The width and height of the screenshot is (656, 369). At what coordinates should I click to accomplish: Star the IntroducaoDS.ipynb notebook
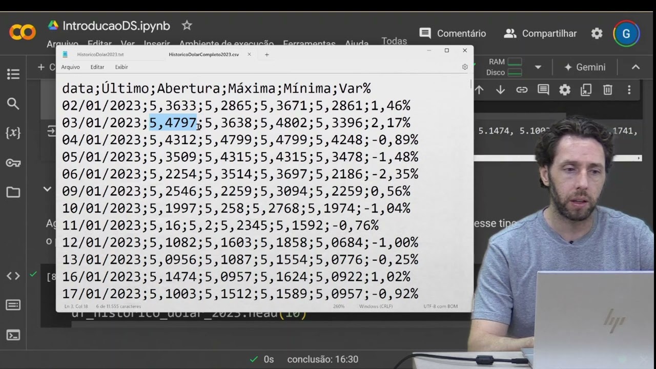[187, 25]
